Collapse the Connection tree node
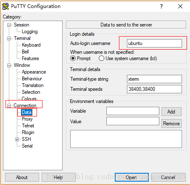 [x=9, y=106]
